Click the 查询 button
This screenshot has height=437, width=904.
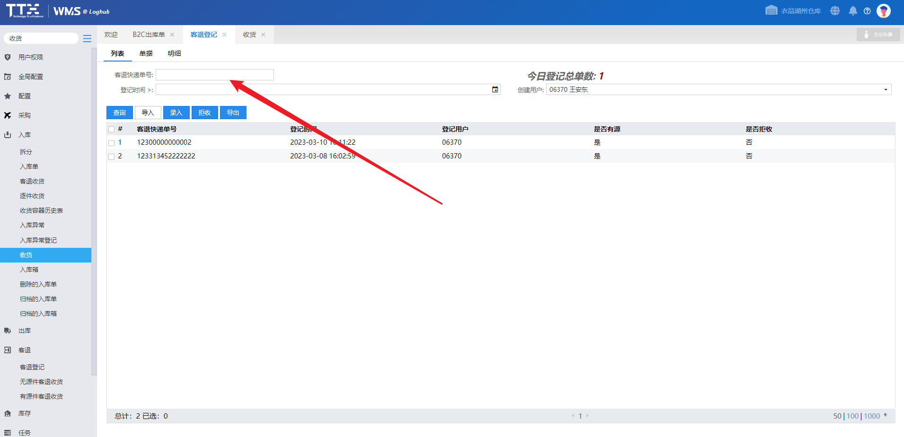point(119,113)
